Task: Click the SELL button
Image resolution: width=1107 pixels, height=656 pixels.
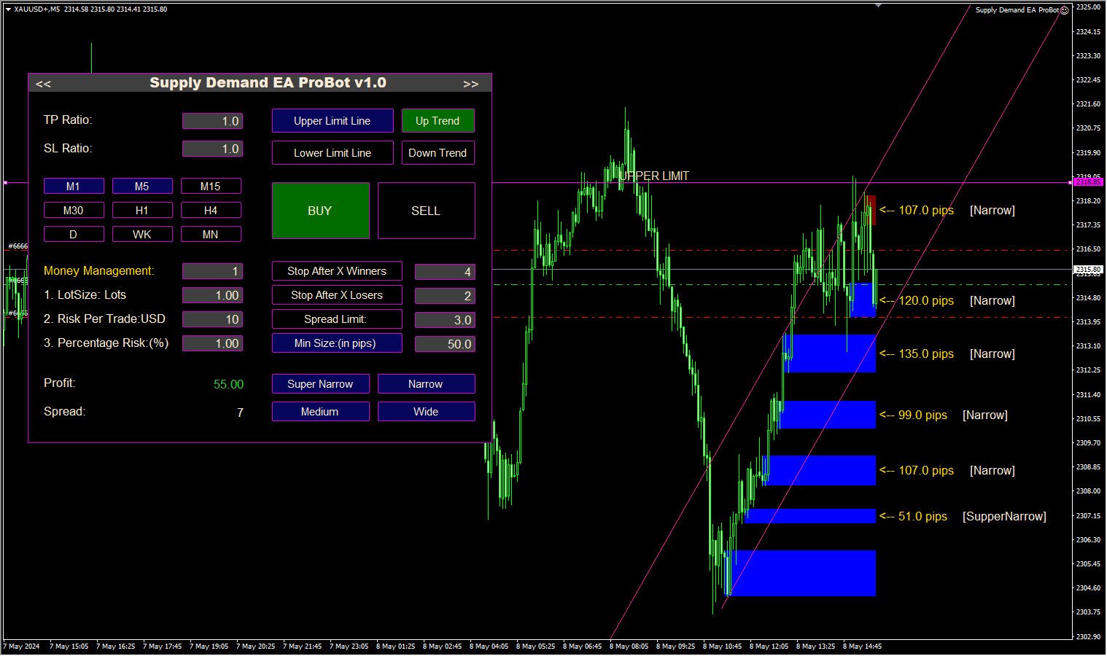Action: [427, 211]
